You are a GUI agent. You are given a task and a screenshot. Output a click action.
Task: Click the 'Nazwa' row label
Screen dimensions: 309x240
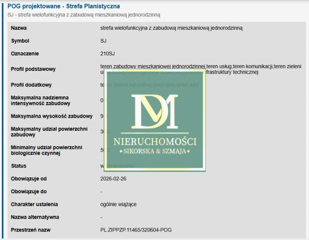point(19,28)
